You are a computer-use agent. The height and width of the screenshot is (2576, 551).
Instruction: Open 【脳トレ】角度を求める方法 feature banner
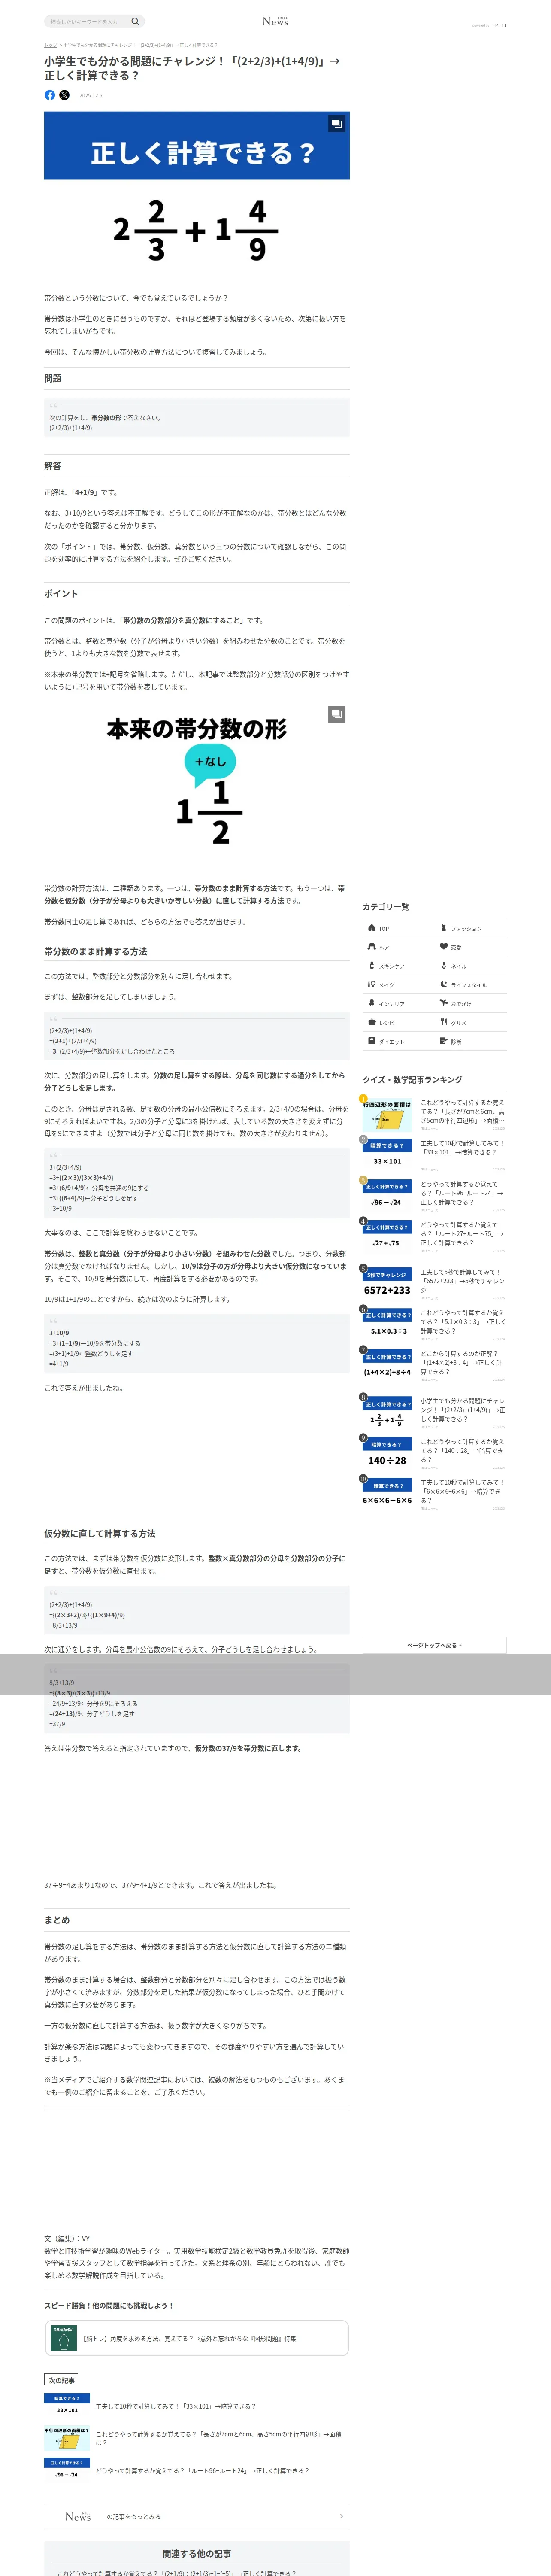[x=196, y=2338]
